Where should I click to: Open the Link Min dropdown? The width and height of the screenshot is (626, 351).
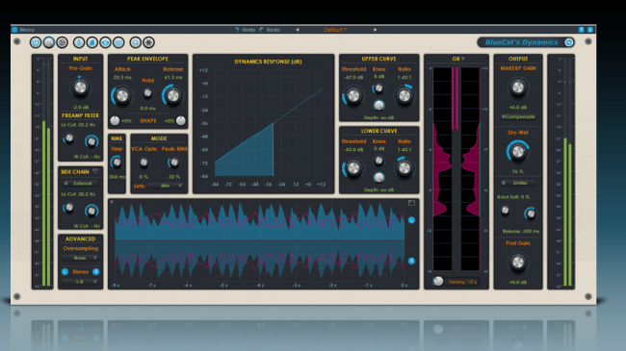tap(166, 186)
